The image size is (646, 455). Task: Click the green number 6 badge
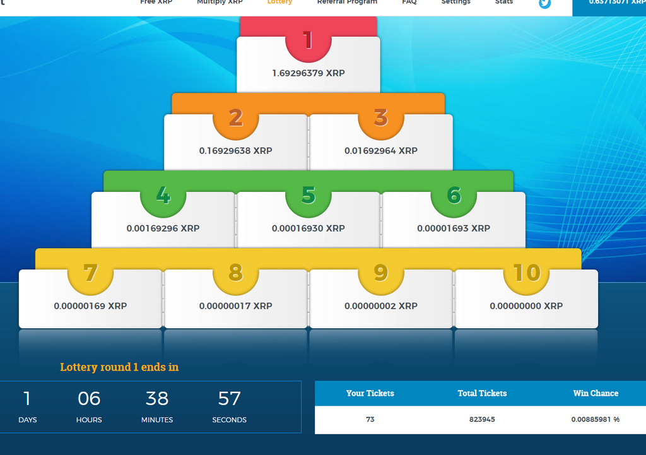454,196
